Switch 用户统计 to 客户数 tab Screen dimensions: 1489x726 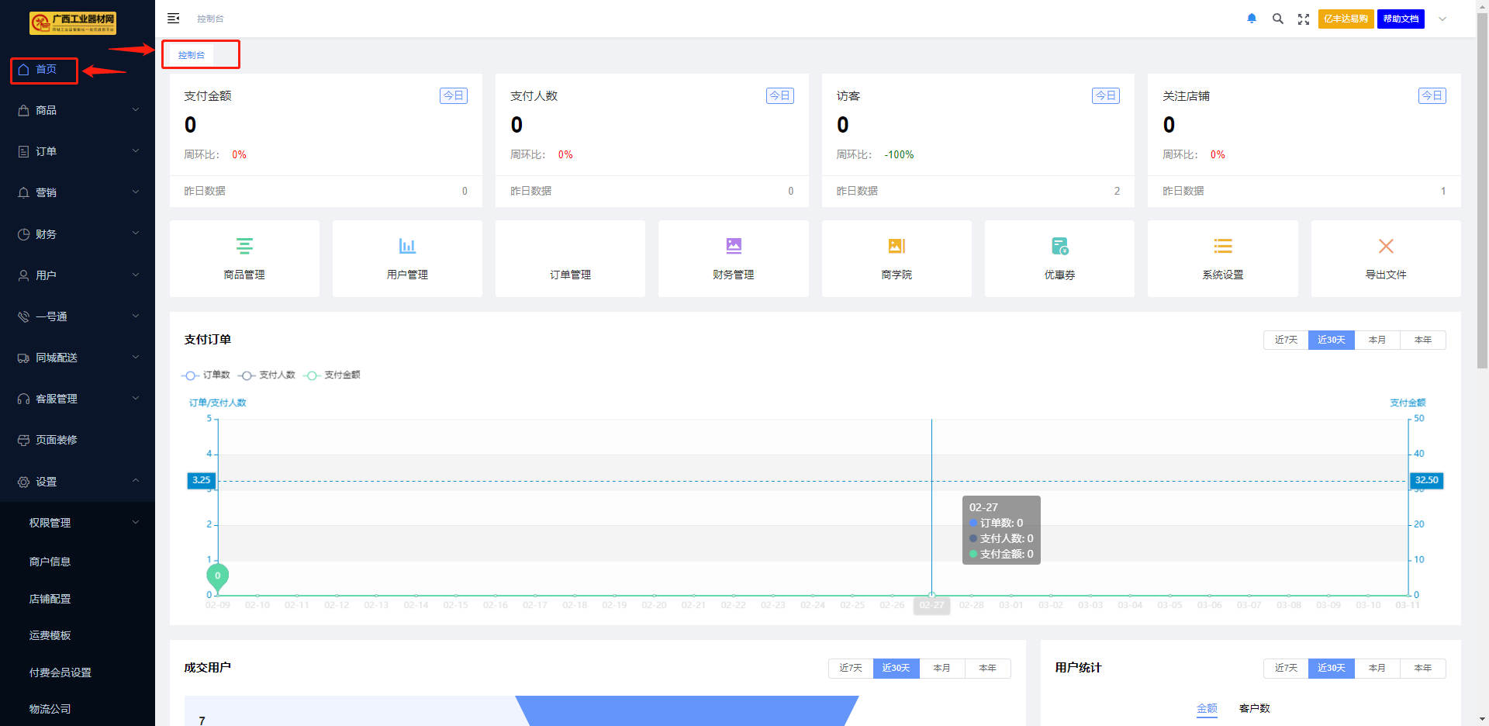pos(1254,708)
